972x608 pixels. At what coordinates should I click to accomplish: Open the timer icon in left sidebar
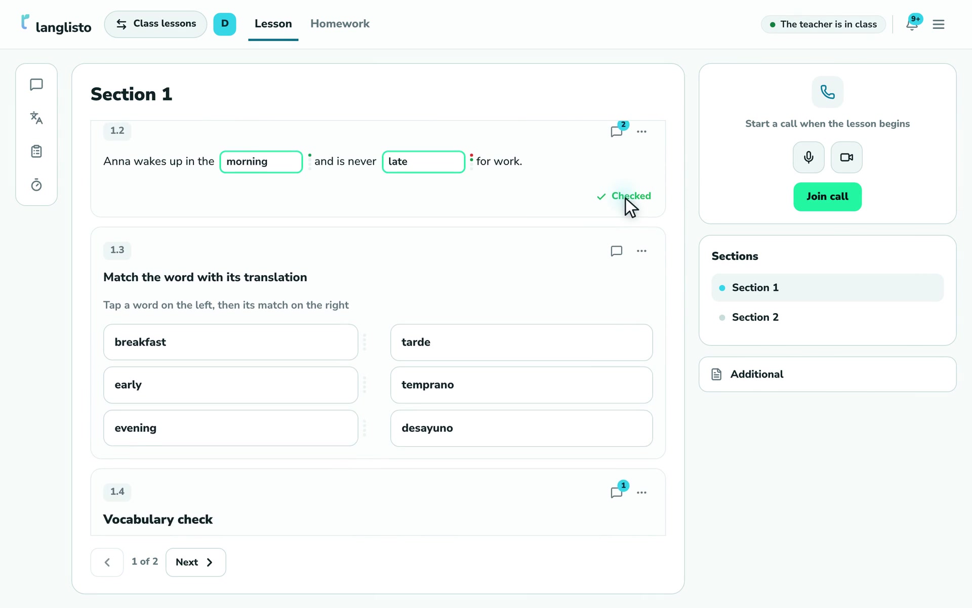tap(36, 185)
